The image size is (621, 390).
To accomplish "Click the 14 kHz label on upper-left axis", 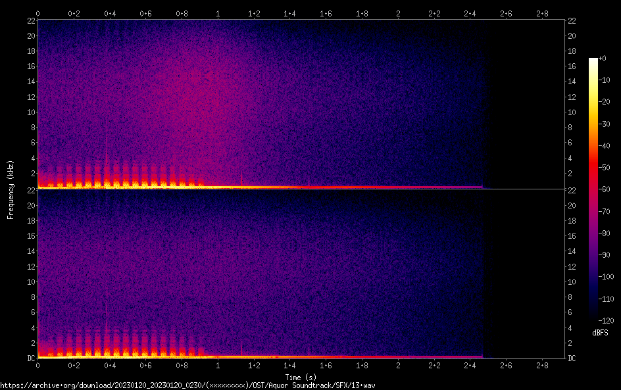I will pyautogui.click(x=29, y=82).
